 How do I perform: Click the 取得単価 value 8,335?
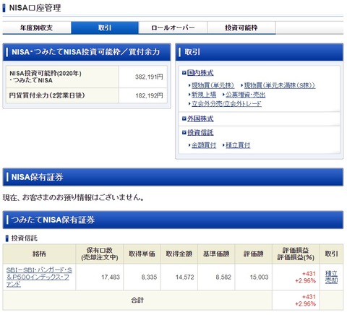point(149,277)
